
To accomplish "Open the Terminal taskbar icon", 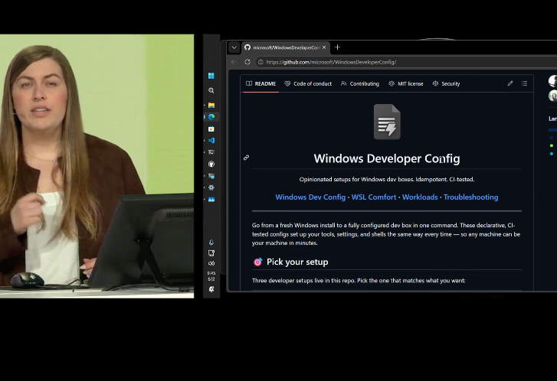I will coord(211,152).
